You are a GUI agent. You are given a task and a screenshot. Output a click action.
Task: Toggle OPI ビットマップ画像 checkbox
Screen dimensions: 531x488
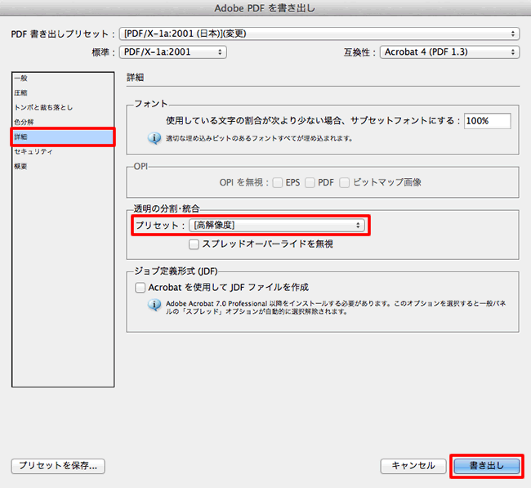[345, 182]
